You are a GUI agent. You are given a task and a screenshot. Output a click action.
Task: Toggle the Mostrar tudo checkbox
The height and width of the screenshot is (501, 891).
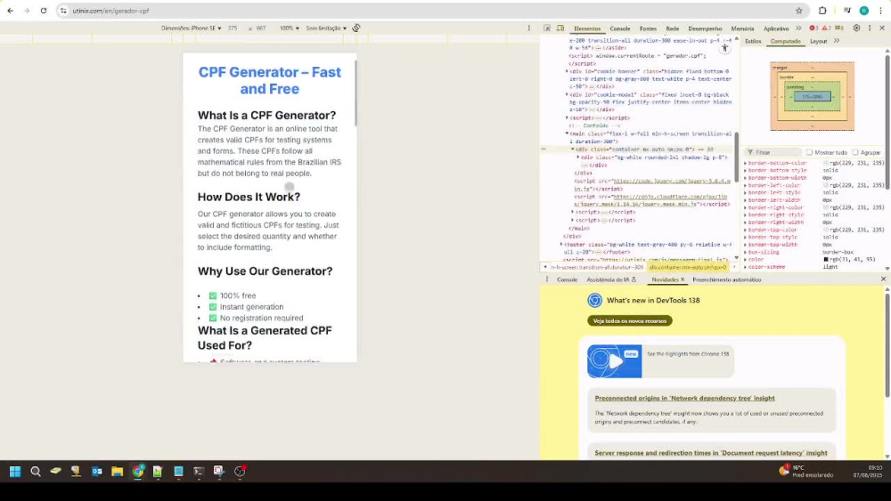tap(809, 152)
